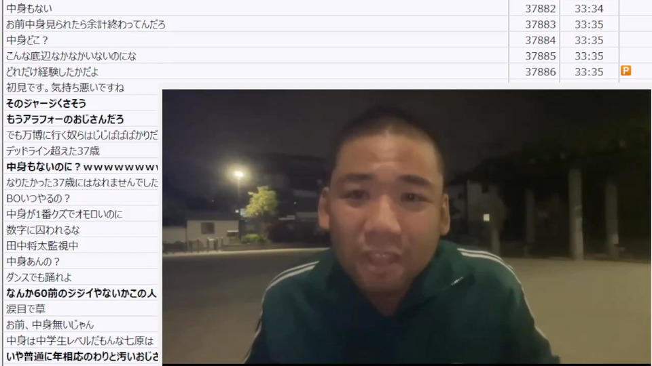Click the live video stream overlay
The image size is (652, 366).
click(x=406, y=226)
